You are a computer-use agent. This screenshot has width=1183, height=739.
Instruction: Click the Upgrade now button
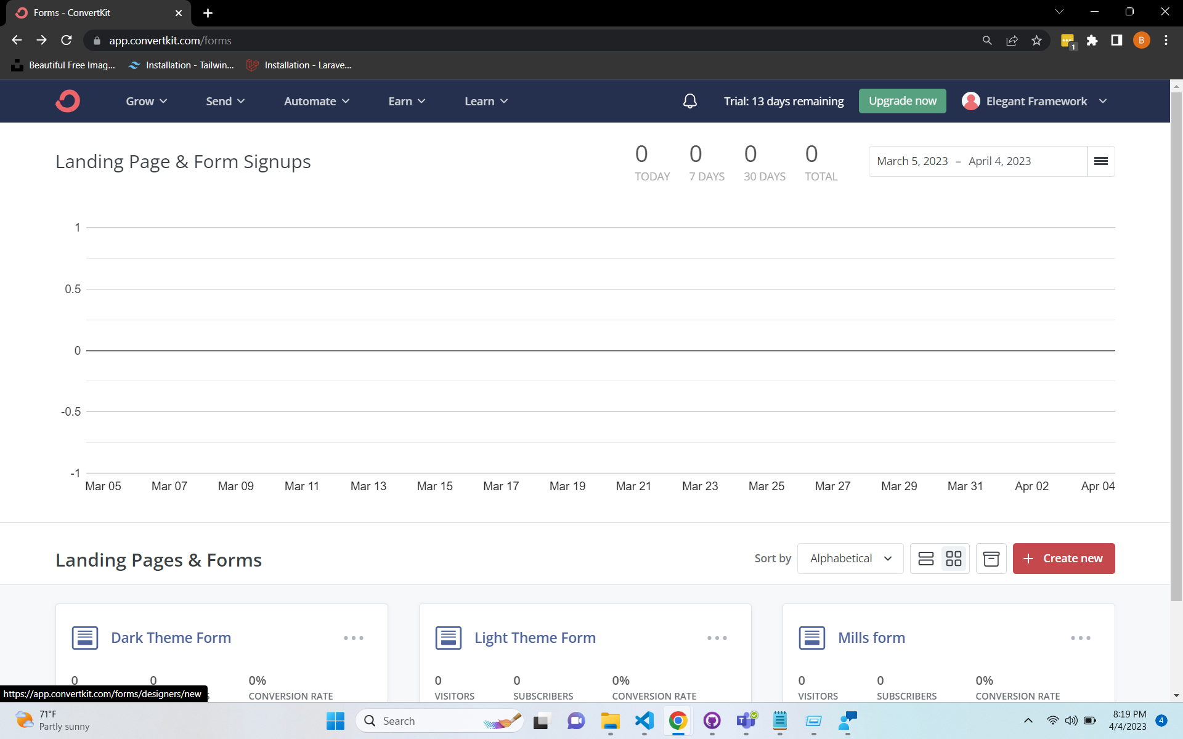pos(902,100)
